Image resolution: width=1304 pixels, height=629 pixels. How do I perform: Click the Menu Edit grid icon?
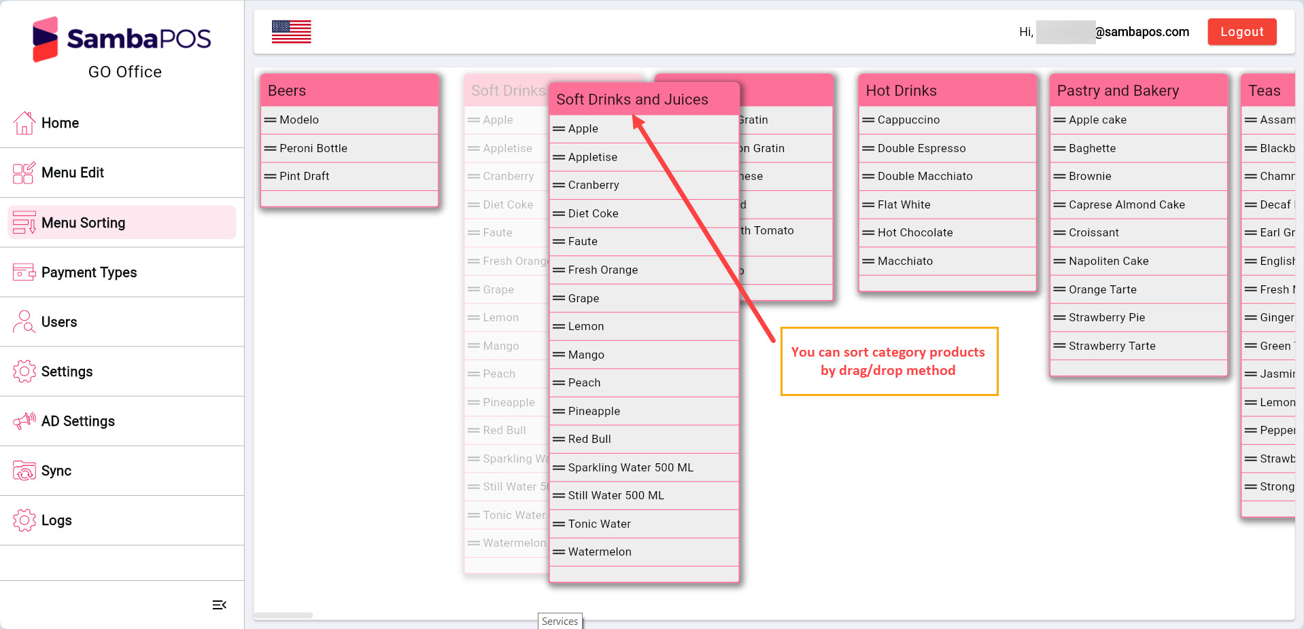coord(24,173)
